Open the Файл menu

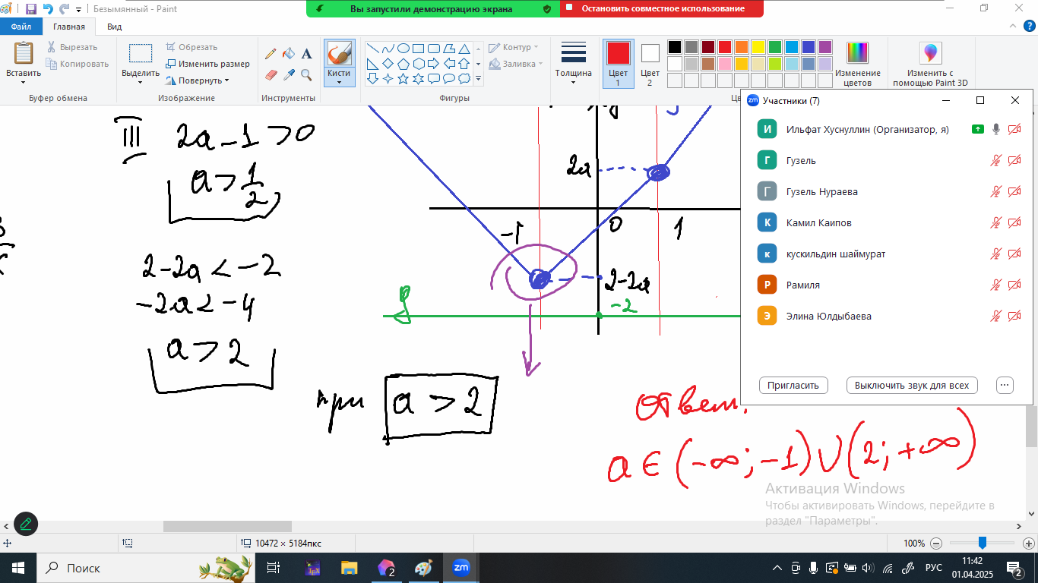(21, 27)
